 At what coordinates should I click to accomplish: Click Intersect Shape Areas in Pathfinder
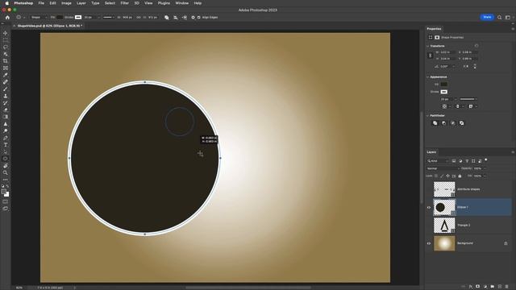click(452, 123)
